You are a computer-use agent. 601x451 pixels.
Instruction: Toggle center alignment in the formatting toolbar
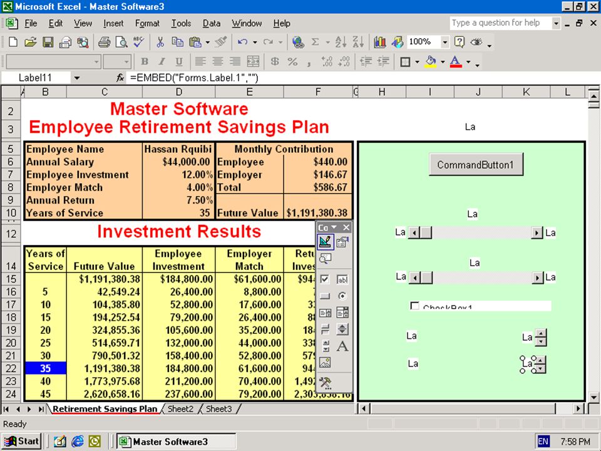(218, 61)
